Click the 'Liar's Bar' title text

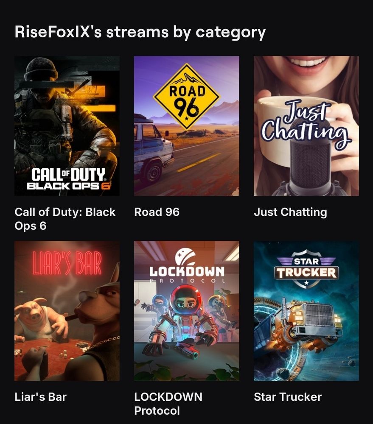coord(41,397)
